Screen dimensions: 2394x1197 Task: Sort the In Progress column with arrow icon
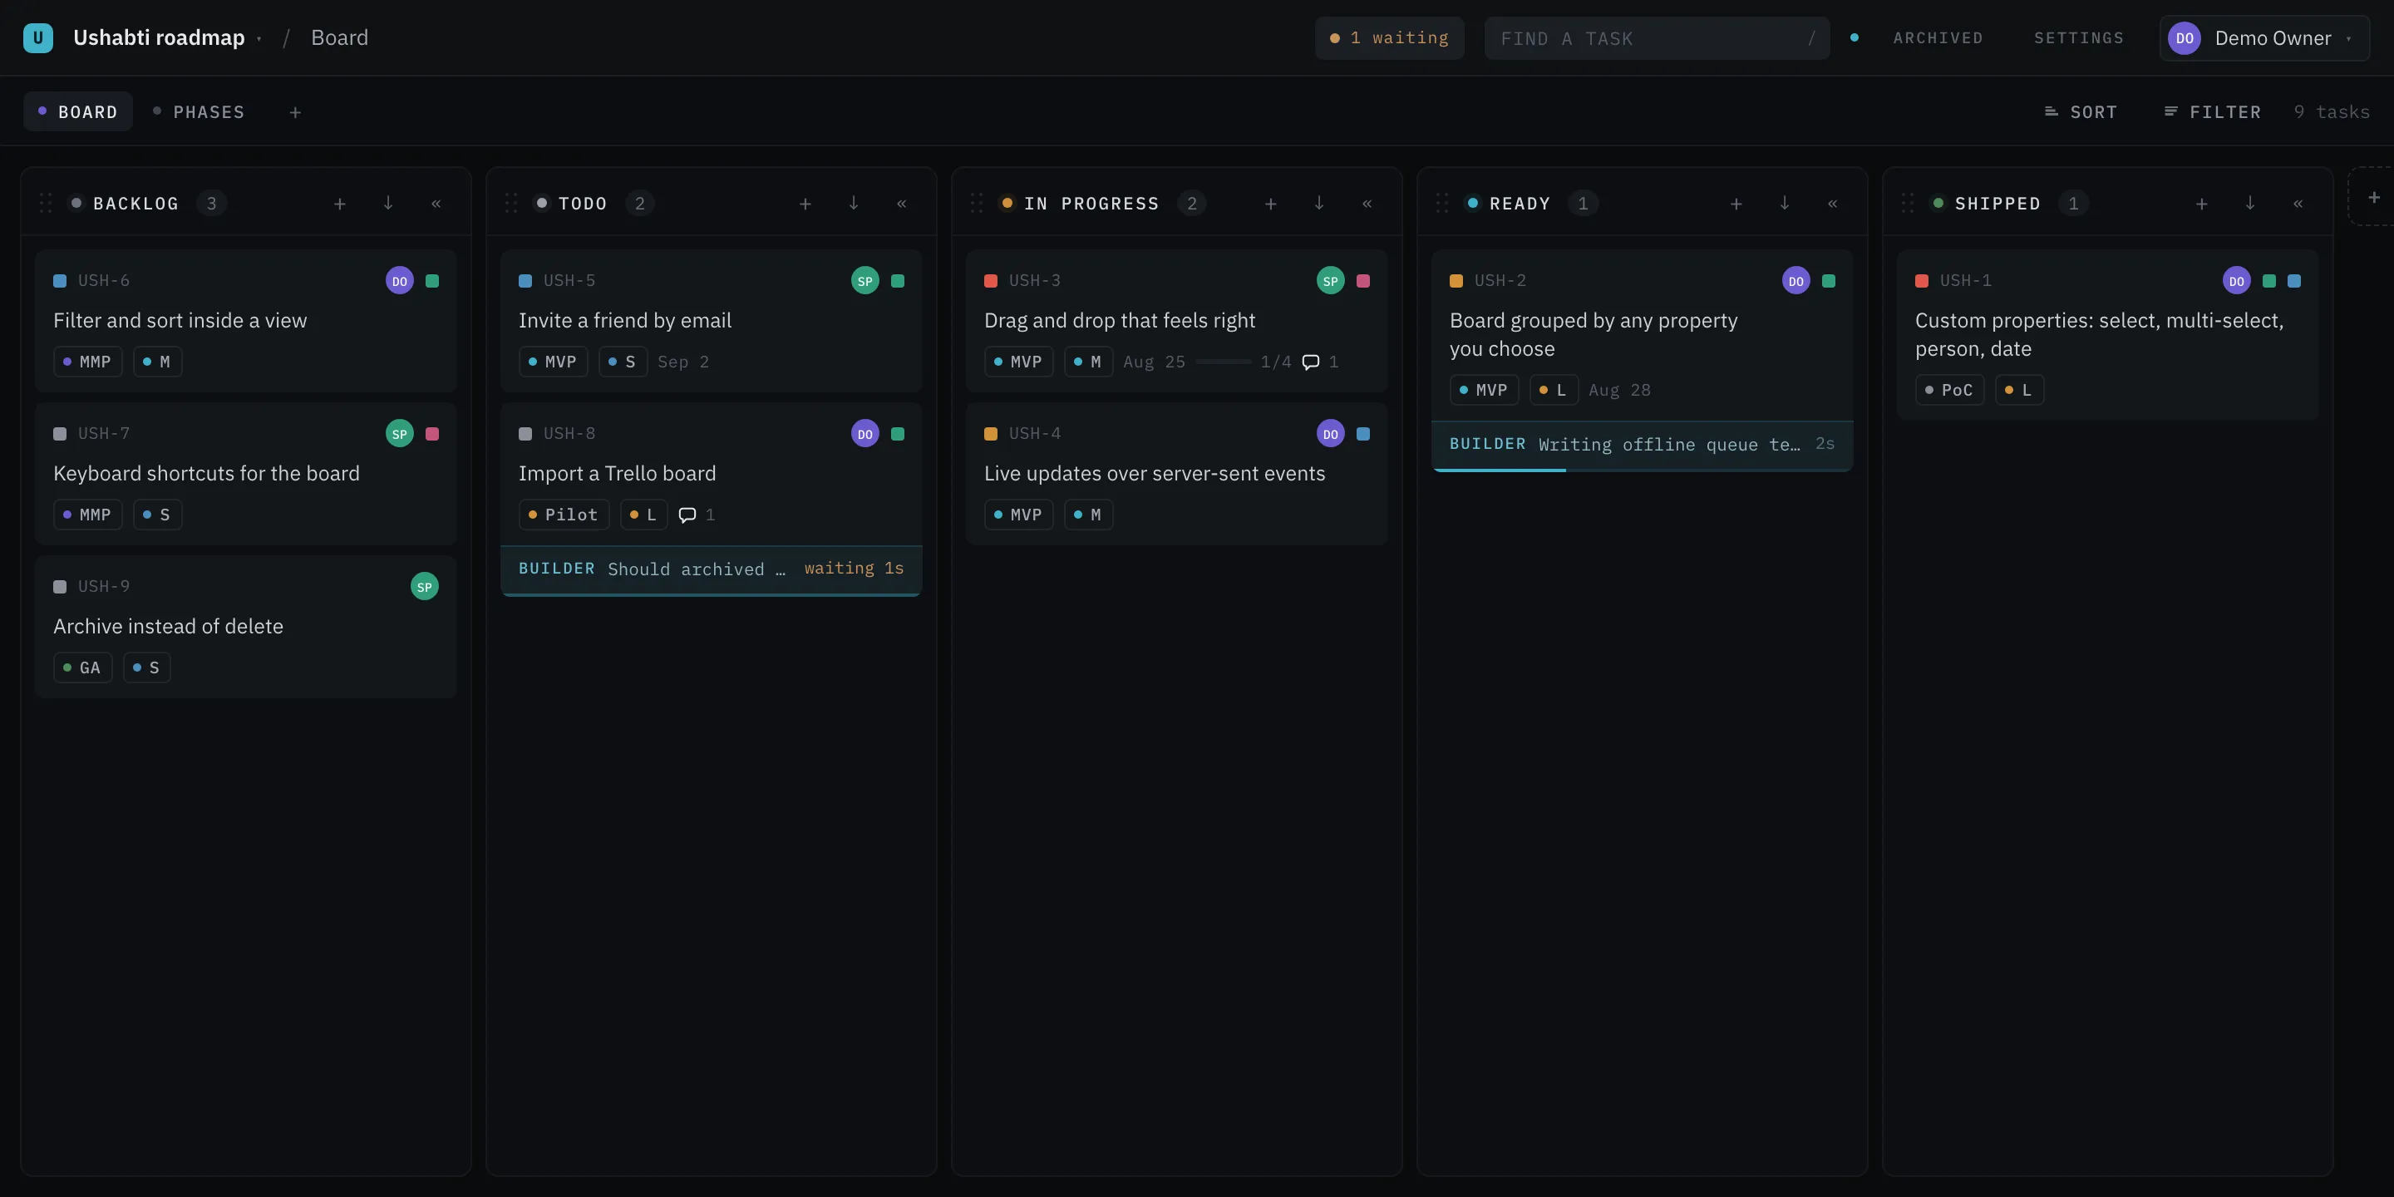(1320, 204)
